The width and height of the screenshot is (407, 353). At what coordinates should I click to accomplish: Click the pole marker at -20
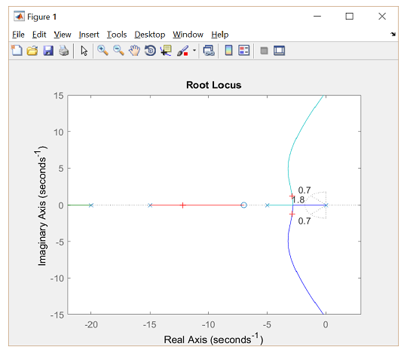click(91, 205)
